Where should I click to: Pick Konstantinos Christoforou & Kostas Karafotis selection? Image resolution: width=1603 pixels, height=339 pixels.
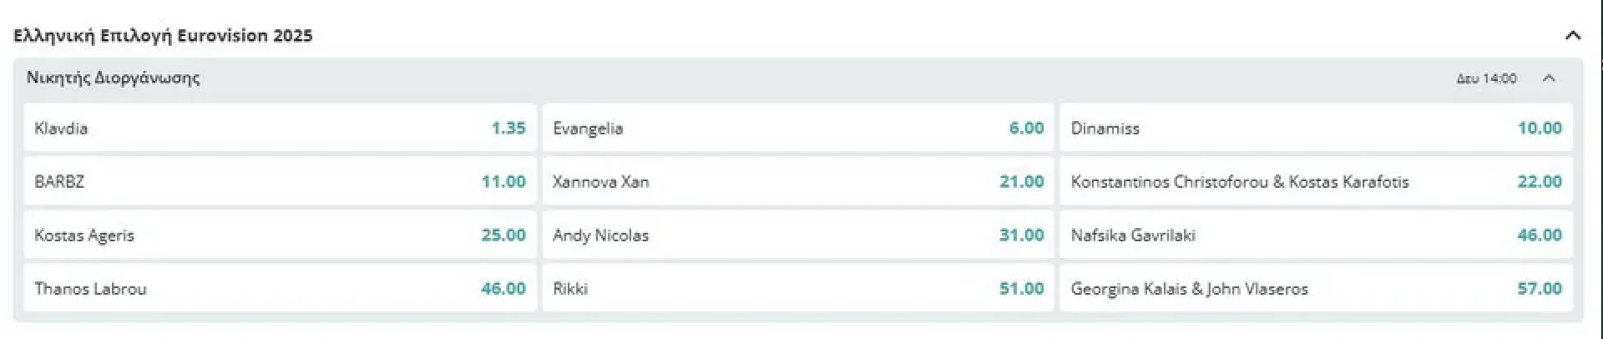1316,181
